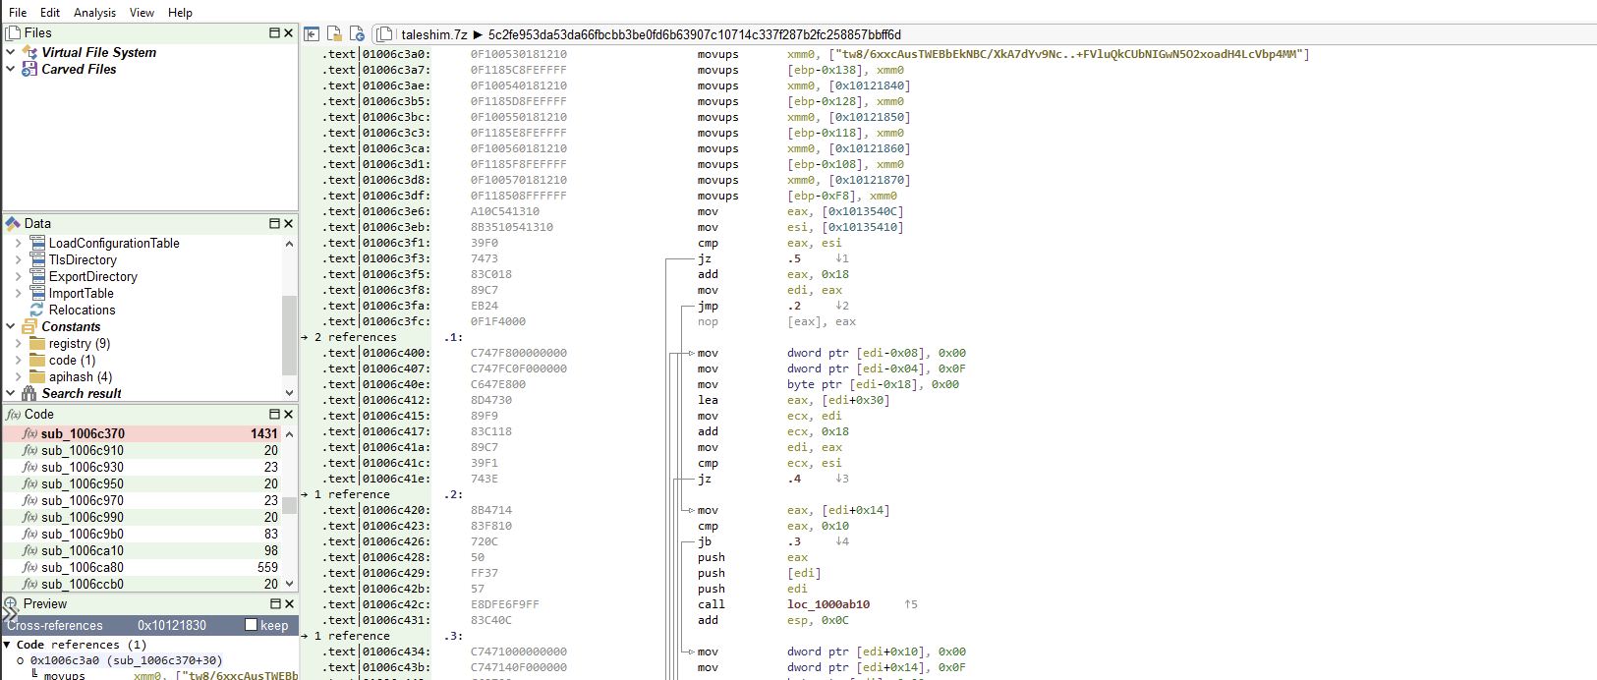Collapse the Carved Files node
Screen dimensions: 1597x680
point(11,69)
